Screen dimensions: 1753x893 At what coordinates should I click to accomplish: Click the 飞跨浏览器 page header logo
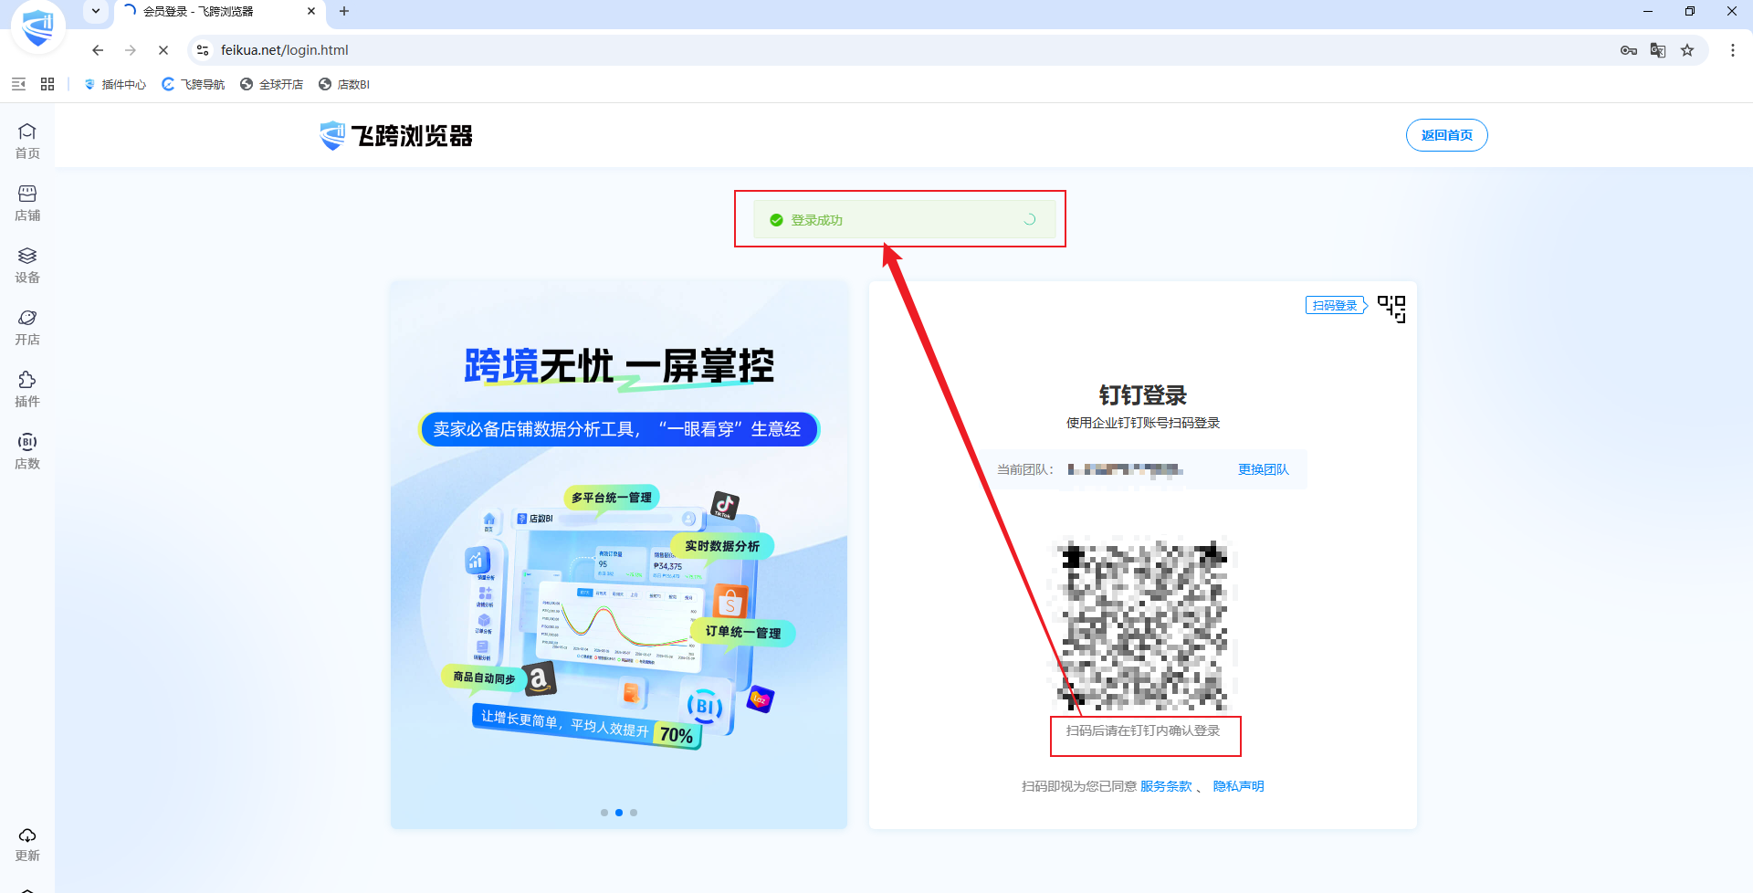396,136
